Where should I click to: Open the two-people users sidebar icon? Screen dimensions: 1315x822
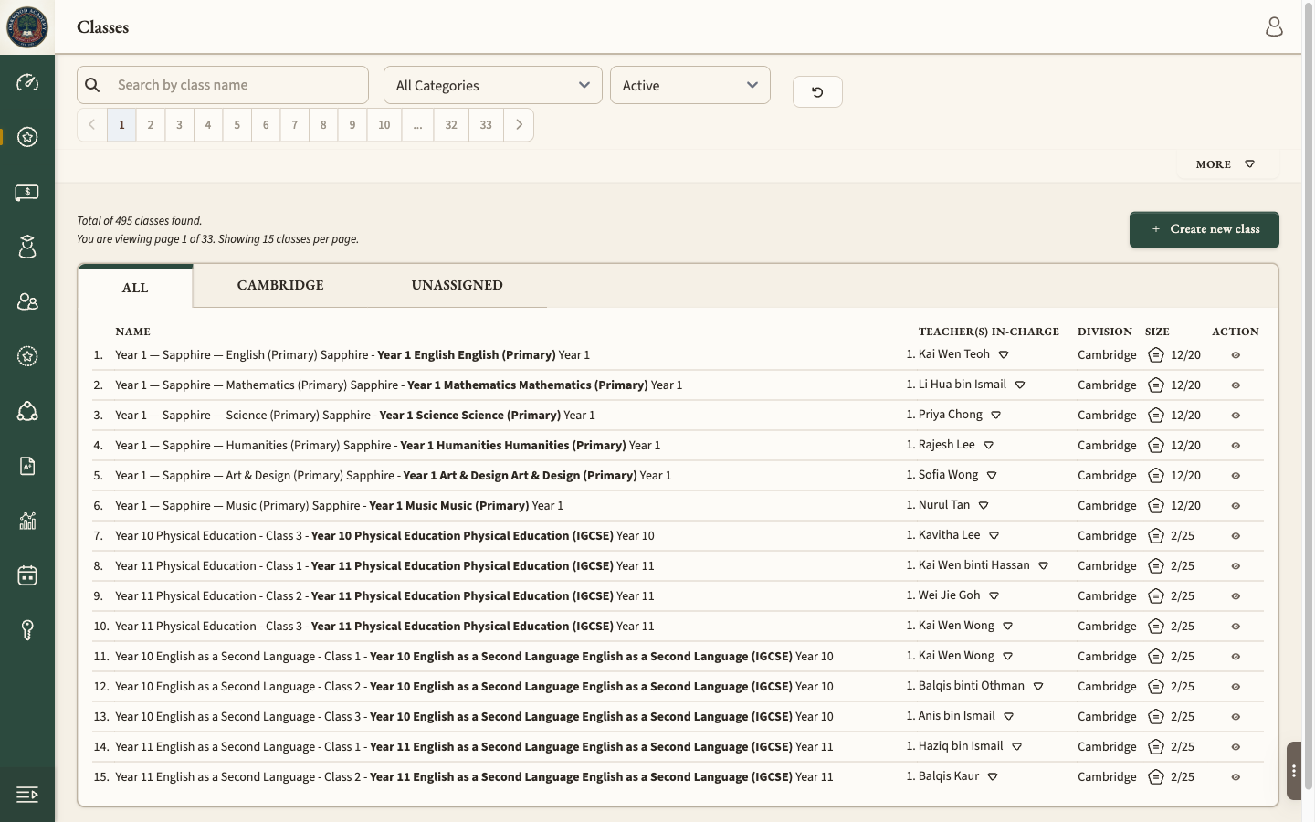[27, 301]
